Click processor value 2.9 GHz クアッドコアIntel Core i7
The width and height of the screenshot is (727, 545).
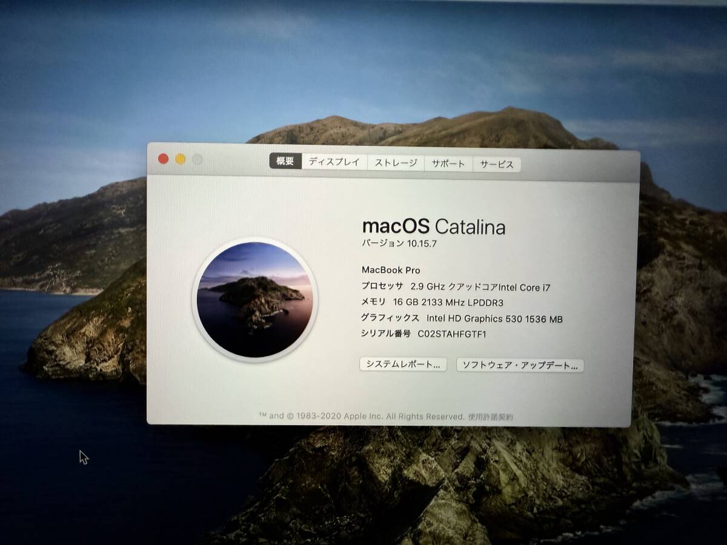pyautogui.click(x=480, y=287)
